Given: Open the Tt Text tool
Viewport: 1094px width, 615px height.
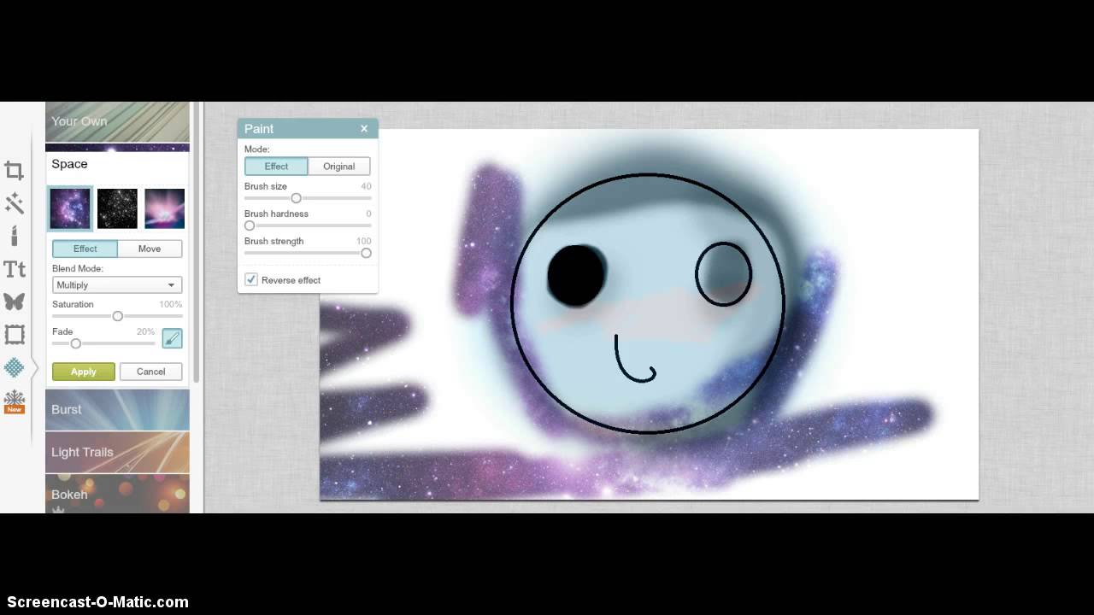Looking at the screenshot, I should click(15, 269).
